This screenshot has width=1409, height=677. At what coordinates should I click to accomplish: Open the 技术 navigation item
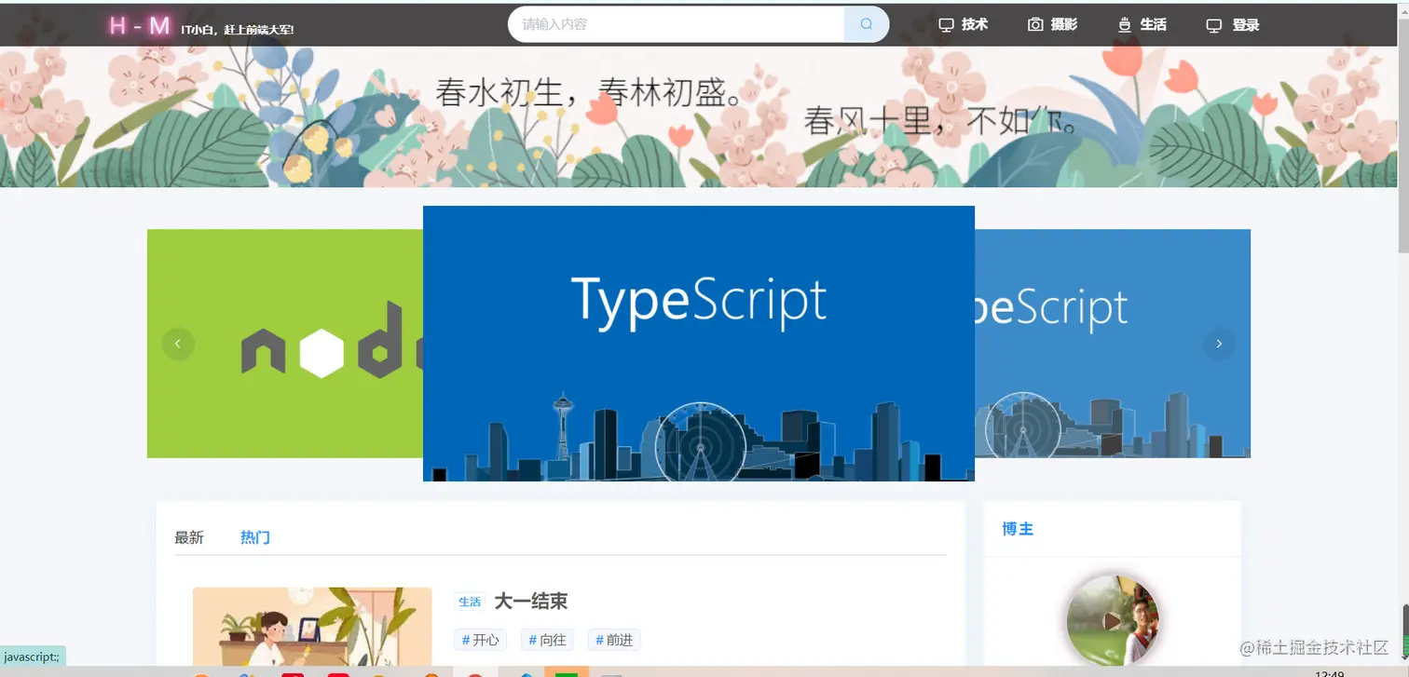(963, 25)
